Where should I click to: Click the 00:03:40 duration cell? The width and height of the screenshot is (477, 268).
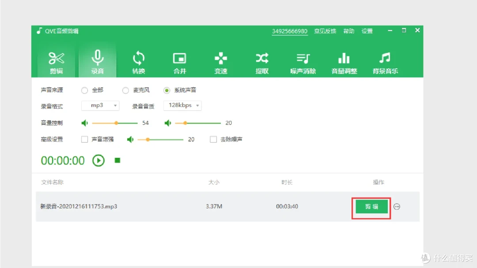point(287,206)
